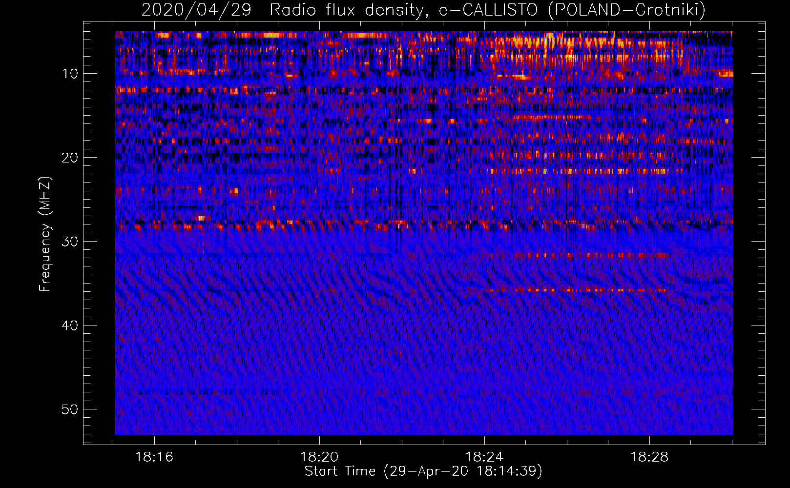The image size is (790, 488).
Task: Click the '10' frequency tick label
Action: [70, 74]
